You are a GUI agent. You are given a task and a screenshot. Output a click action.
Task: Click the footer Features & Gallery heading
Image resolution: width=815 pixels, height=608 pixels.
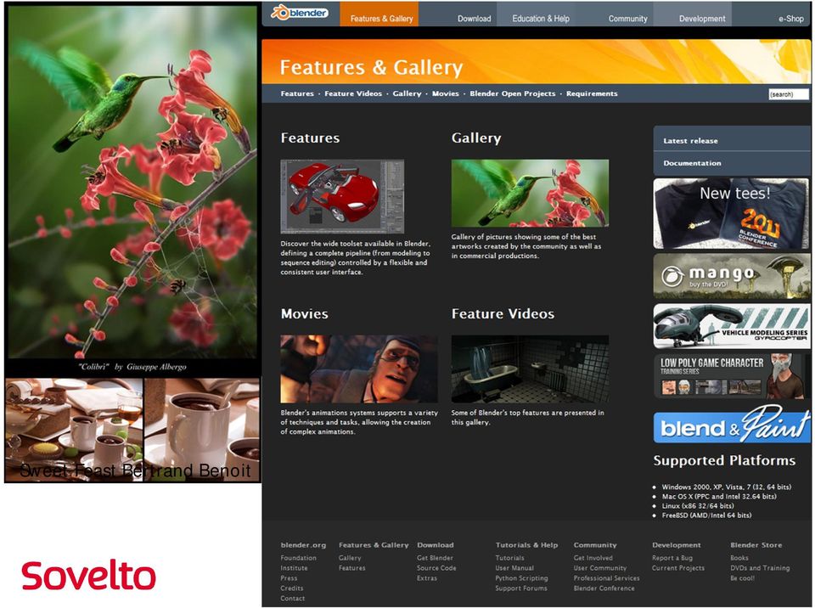pos(374,545)
